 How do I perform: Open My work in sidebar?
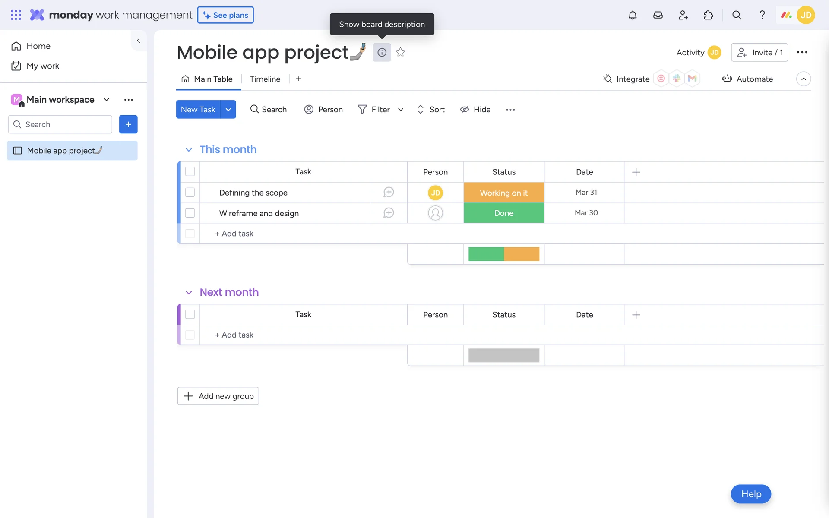(x=42, y=66)
